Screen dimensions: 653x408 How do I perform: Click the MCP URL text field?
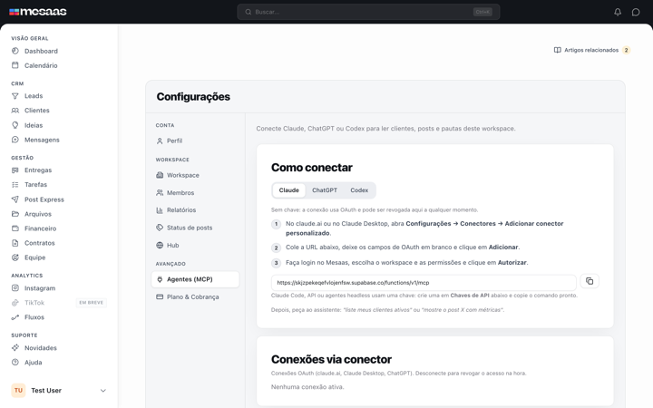(x=424, y=283)
